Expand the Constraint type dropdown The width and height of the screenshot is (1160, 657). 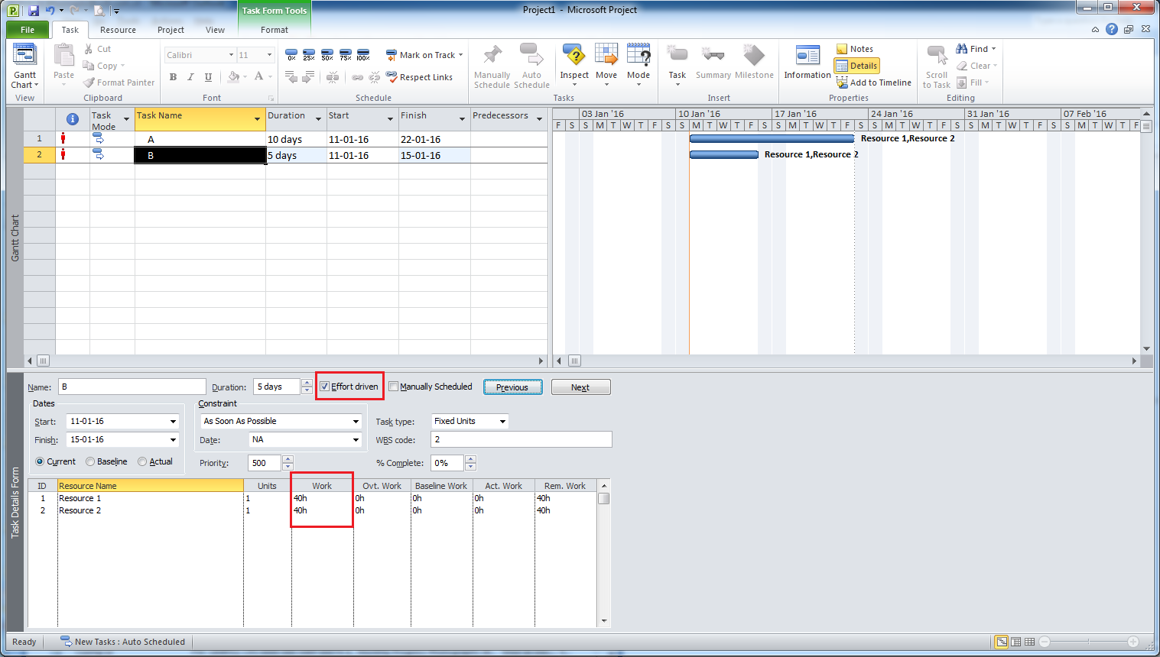pyautogui.click(x=356, y=422)
